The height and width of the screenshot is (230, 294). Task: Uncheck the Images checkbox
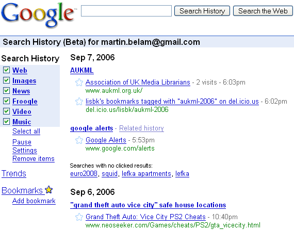[6, 80]
